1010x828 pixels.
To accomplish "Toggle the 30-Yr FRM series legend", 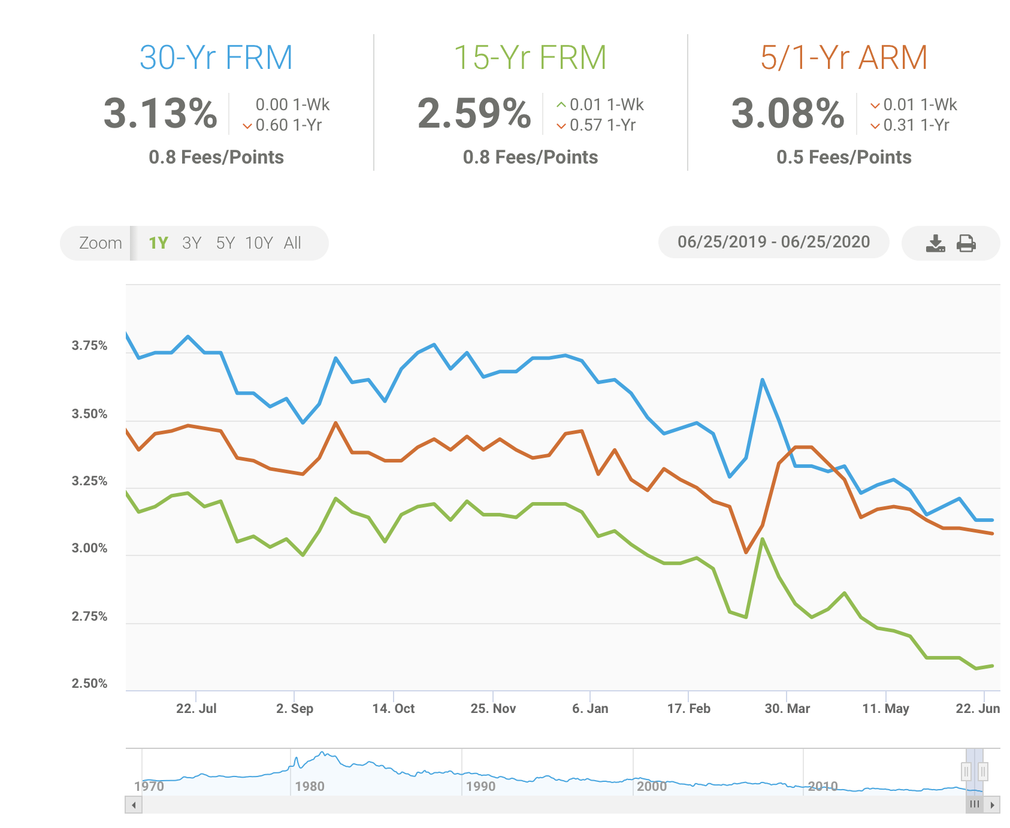I will tap(216, 58).
